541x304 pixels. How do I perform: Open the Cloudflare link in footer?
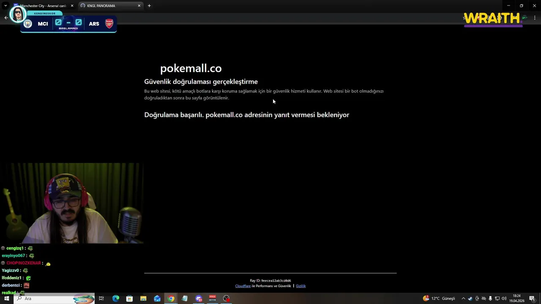243,286
